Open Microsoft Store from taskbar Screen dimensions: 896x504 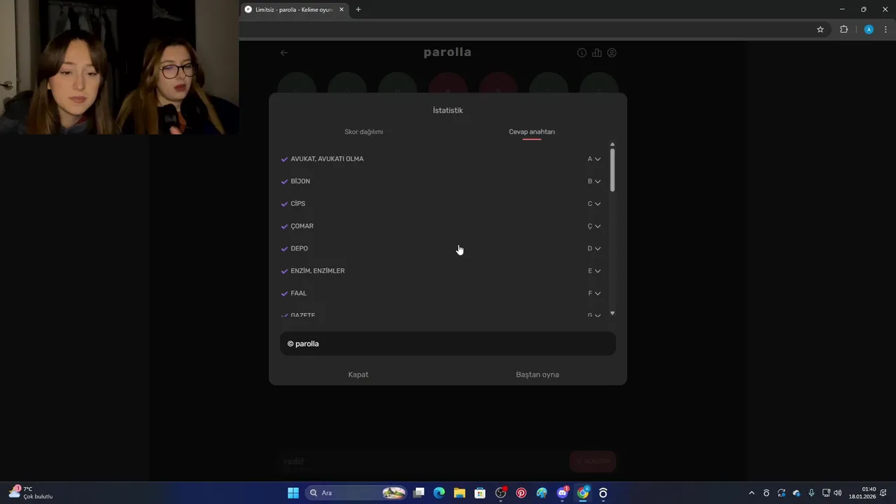480,493
